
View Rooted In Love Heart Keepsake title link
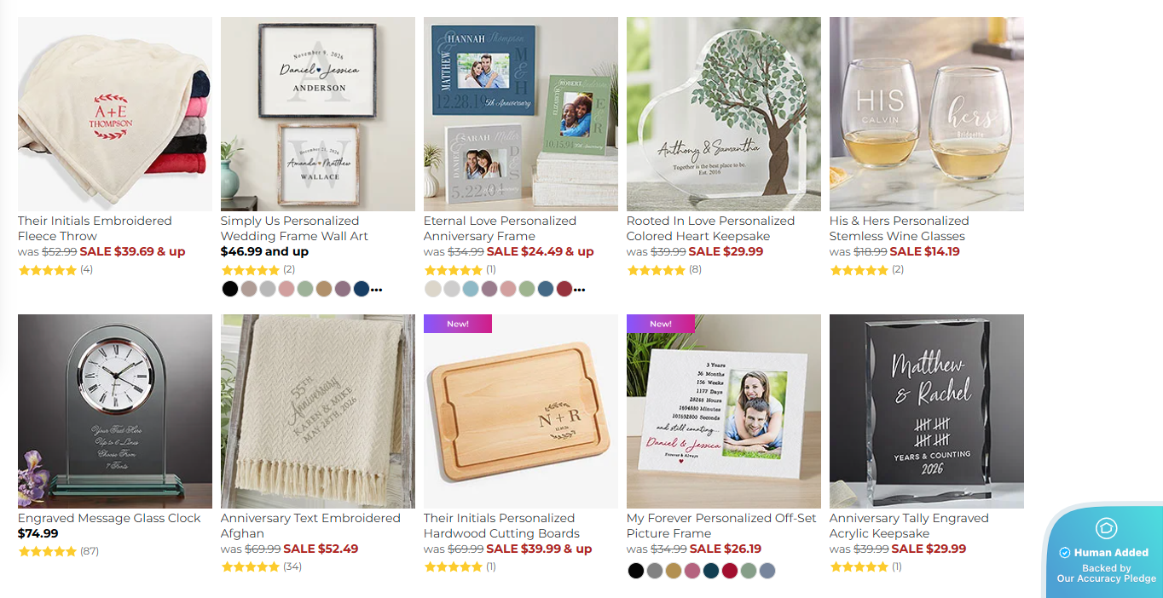(710, 228)
